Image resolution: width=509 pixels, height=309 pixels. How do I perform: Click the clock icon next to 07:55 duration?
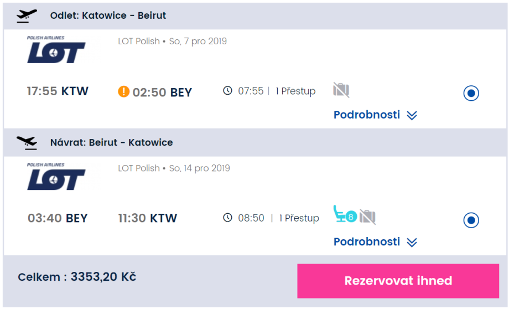click(x=227, y=91)
